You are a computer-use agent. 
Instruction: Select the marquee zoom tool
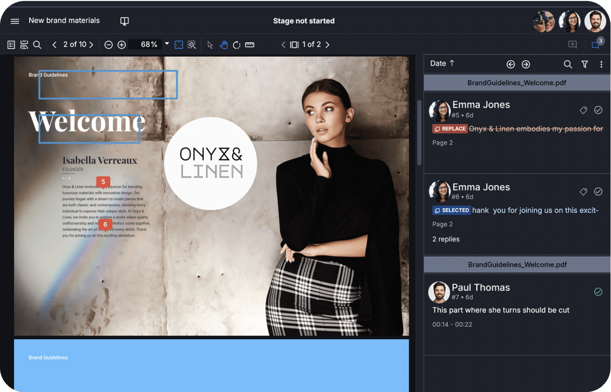point(191,45)
